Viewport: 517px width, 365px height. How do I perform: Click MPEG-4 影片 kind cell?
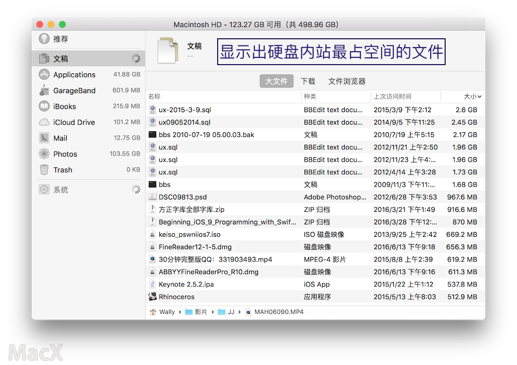[325, 260]
